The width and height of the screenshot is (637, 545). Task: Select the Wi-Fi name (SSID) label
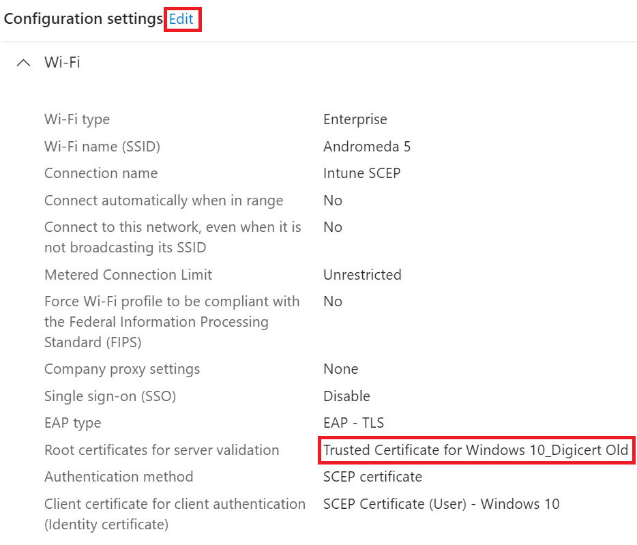coord(102,146)
